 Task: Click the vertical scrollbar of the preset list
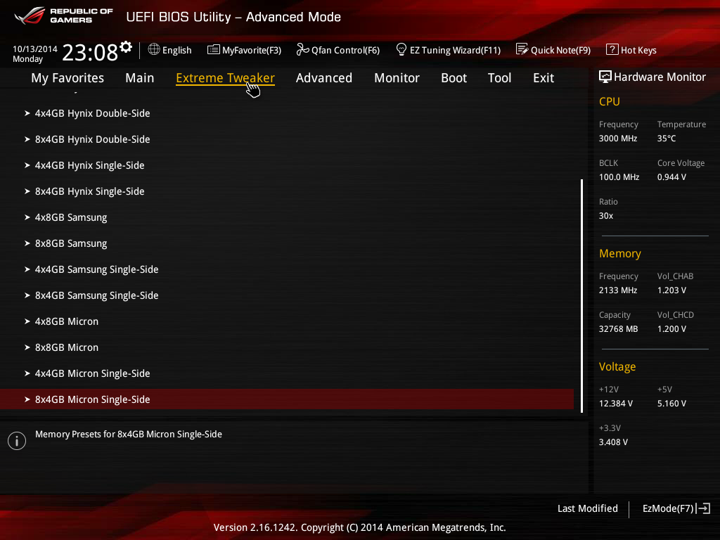[x=581, y=296]
